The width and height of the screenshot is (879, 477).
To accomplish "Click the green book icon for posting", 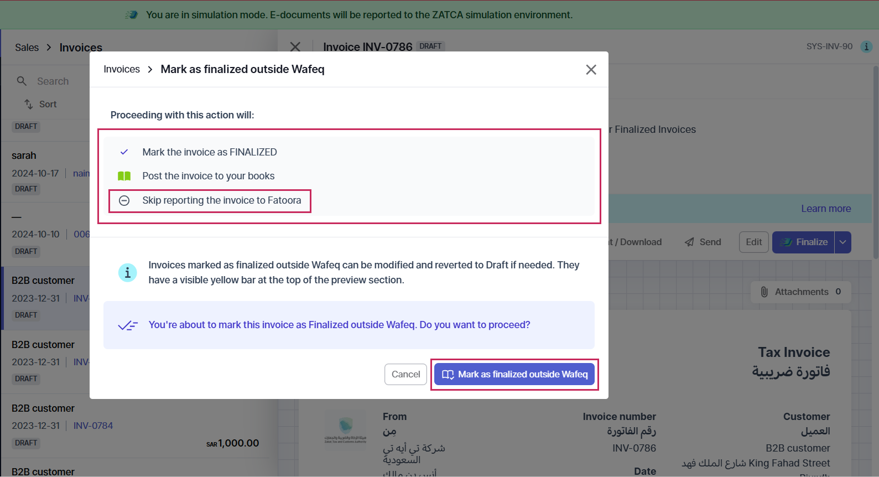I will tap(124, 176).
